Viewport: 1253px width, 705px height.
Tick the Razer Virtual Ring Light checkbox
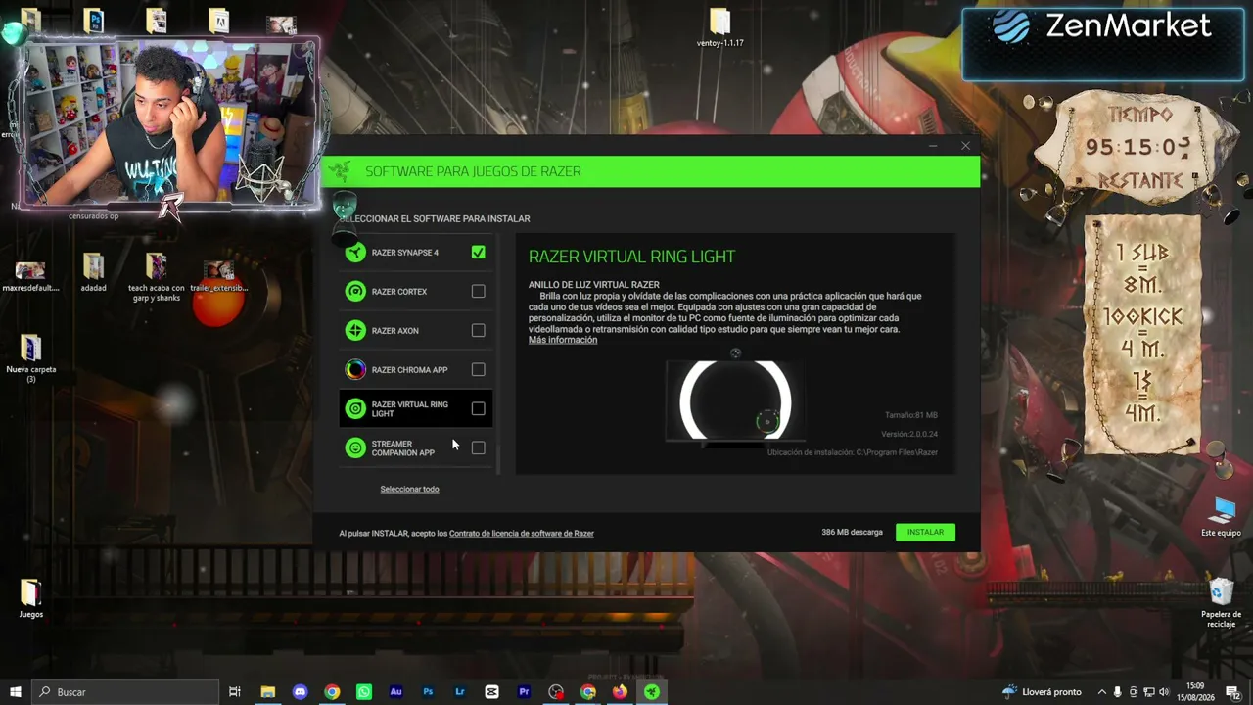pos(478,409)
